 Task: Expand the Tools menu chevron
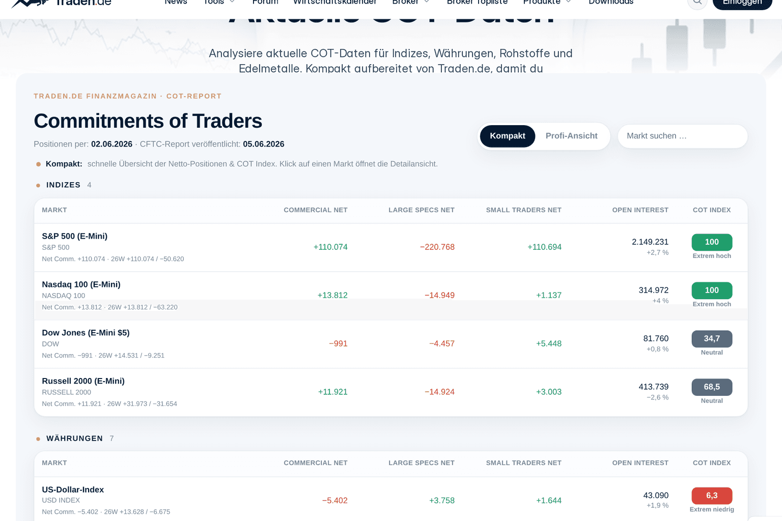click(x=232, y=2)
